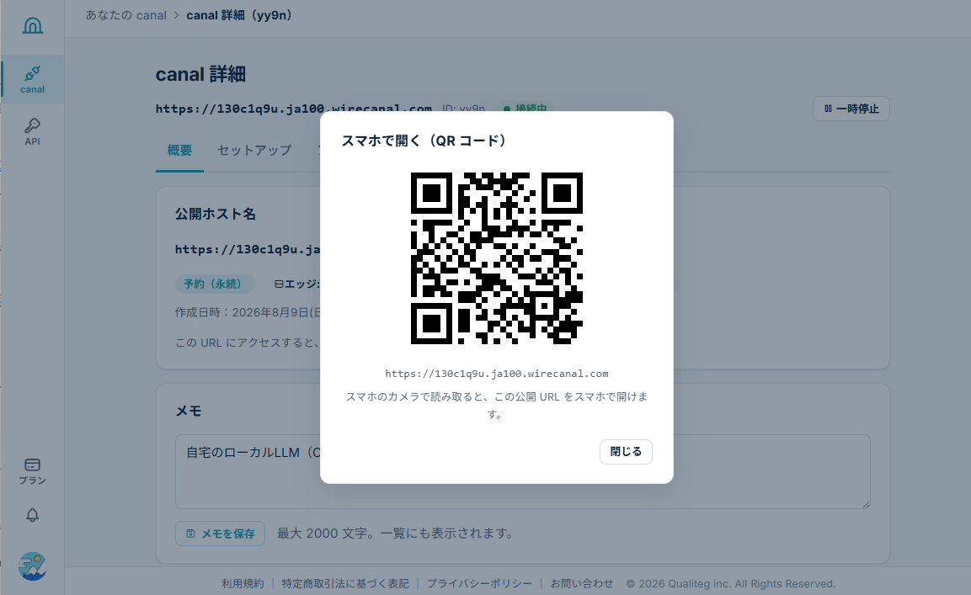The image size is (971, 595).
Task: Open the 利用規約 footer link
Action: (243, 583)
